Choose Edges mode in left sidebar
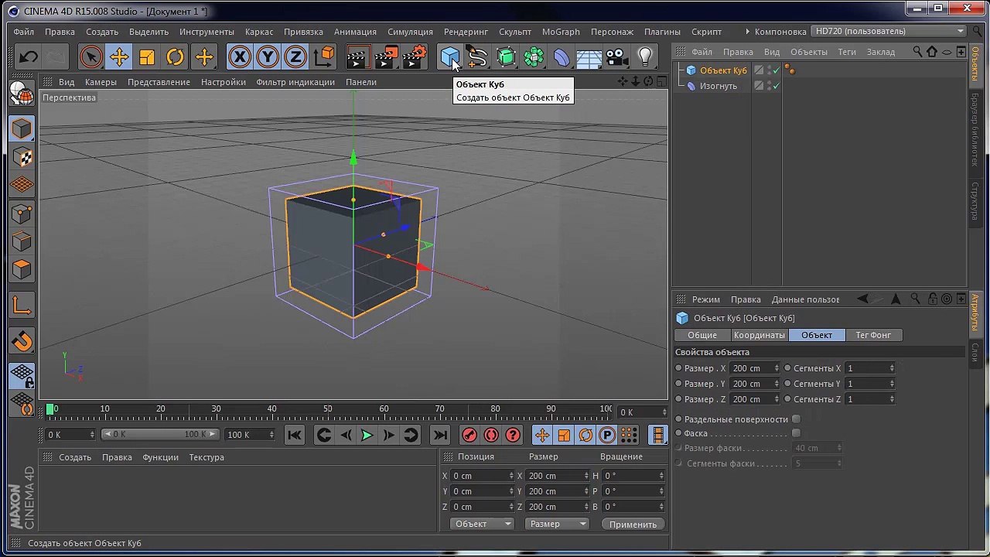The height and width of the screenshot is (557, 990). point(22,241)
